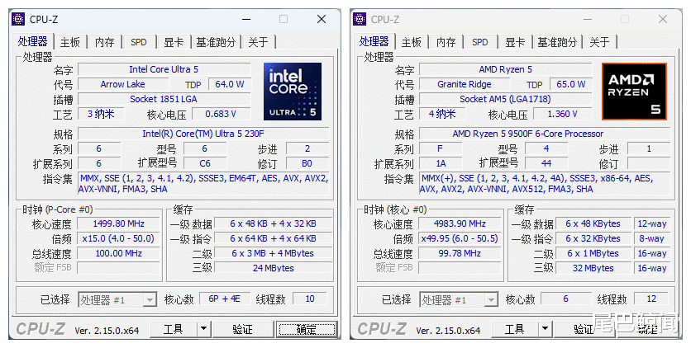Click the 工具 button in the Intel window
The image size is (691, 348).
tap(174, 329)
